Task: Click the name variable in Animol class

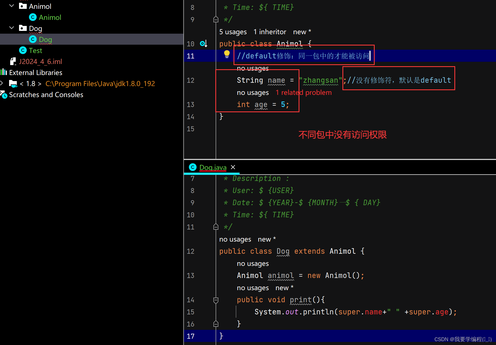Action: (x=276, y=80)
